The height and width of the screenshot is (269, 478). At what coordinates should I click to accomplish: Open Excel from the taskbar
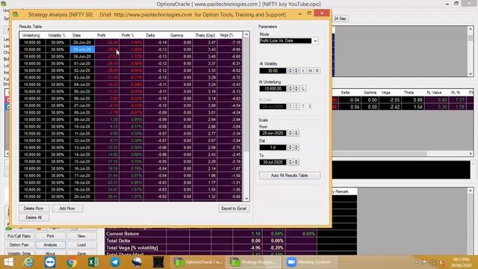[x=93, y=262]
